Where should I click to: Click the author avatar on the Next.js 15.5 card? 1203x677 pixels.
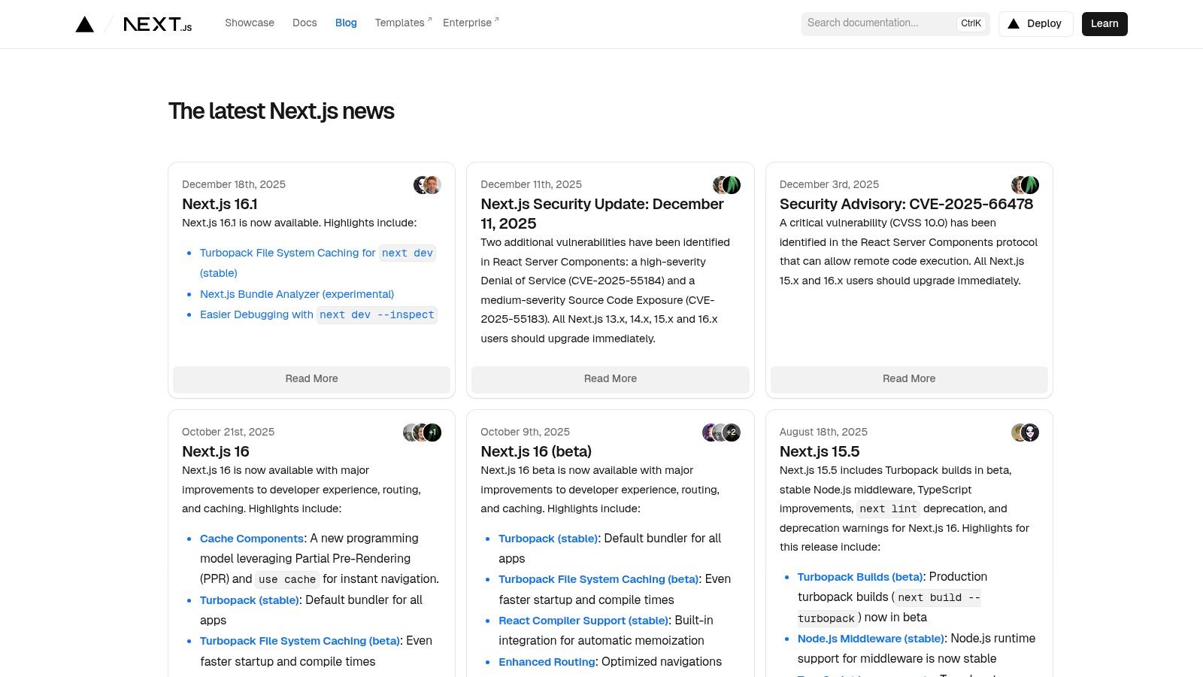[1030, 432]
